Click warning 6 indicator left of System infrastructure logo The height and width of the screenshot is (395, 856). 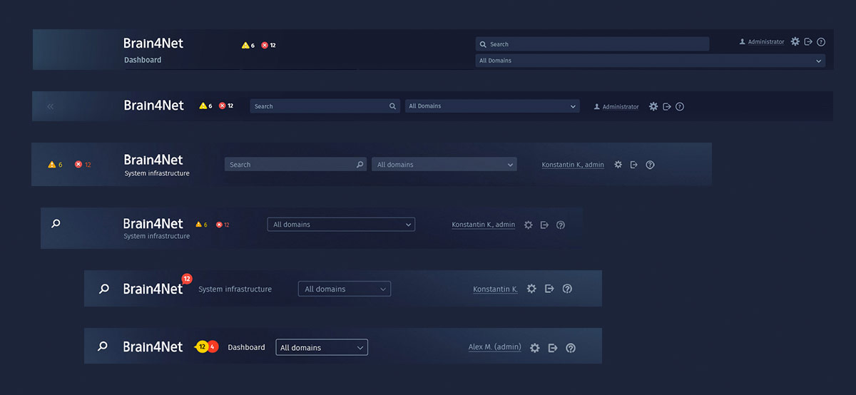click(x=56, y=165)
